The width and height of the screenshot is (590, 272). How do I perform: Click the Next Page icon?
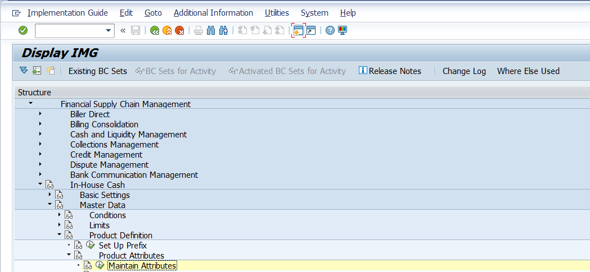[x=267, y=31]
